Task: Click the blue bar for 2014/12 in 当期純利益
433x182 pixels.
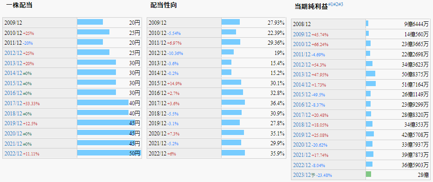Action: [x=371, y=83]
